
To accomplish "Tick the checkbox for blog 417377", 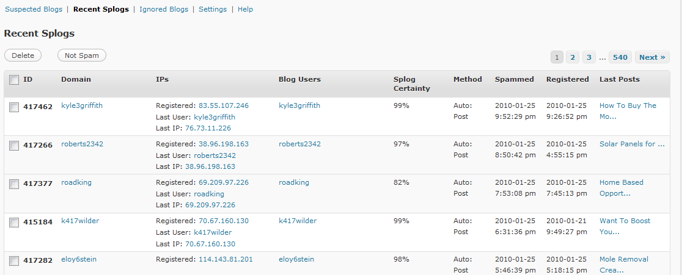I will click(x=14, y=184).
